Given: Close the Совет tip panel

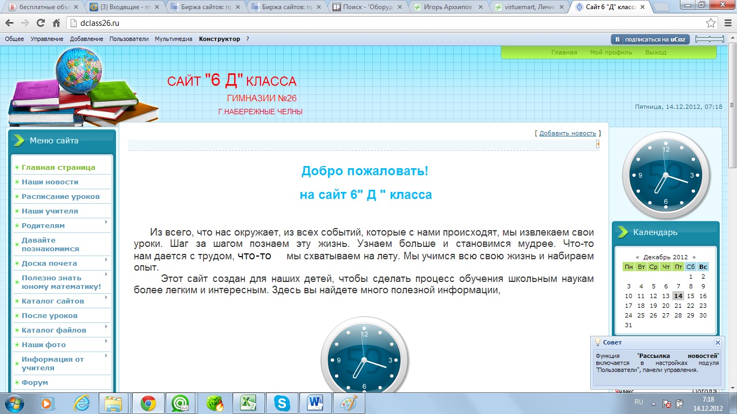Looking at the screenshot, I should pyautogui.click(x=718, y=342).
